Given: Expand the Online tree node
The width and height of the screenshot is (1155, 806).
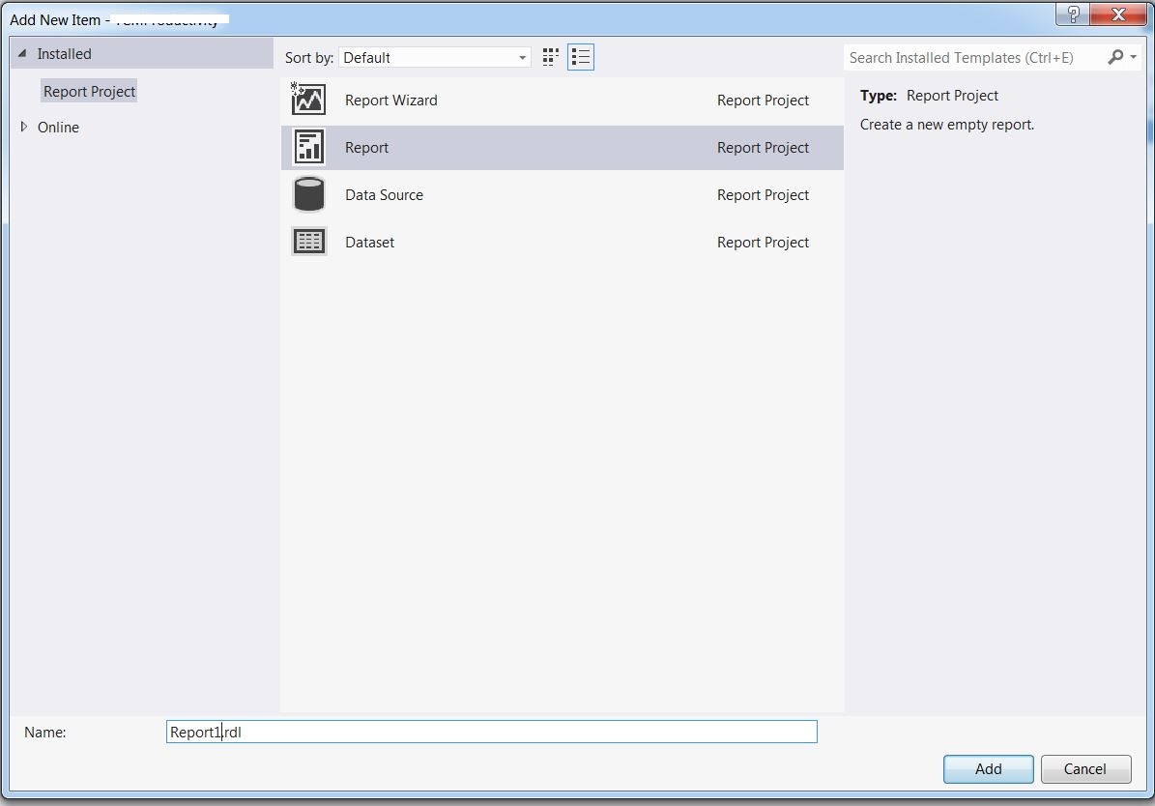Looking at the screenshot, I should [x=24, y=127].
